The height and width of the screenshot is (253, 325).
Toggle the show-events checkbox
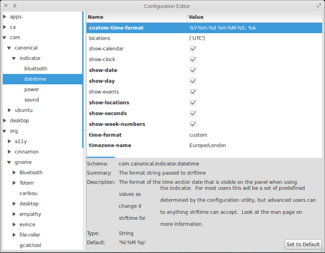(193, 92)
